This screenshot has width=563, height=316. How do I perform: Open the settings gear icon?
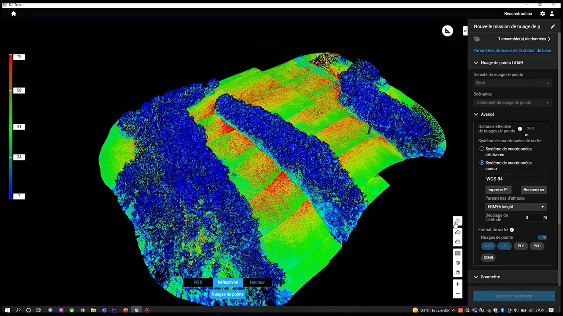click(x=542, y=14)
